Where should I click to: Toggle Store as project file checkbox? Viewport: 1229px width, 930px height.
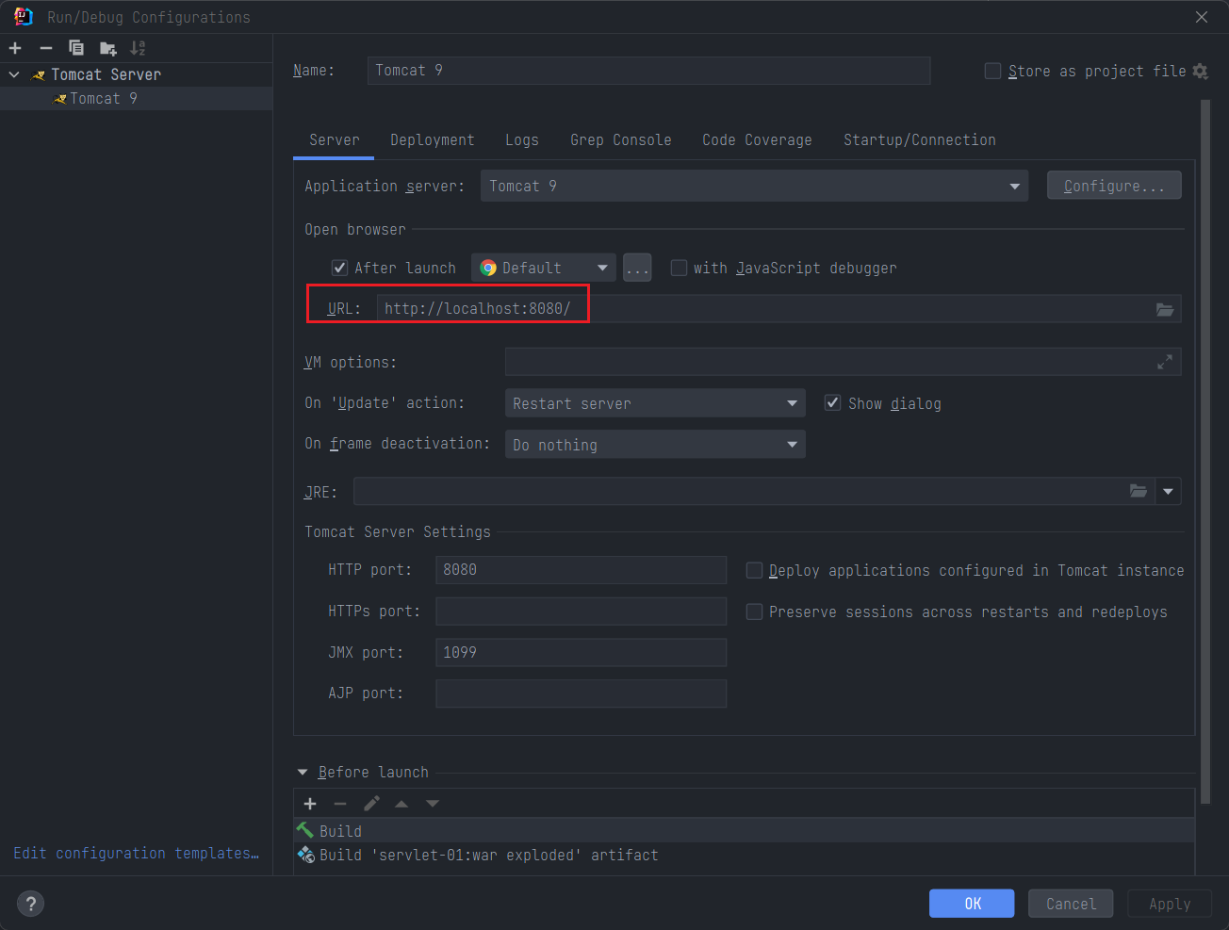pyautogui.click(x=992, y=72)
